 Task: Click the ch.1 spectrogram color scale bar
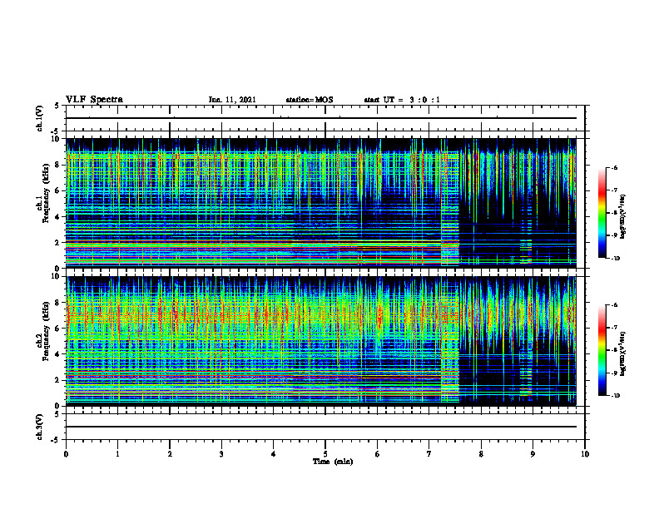(602, 213)
